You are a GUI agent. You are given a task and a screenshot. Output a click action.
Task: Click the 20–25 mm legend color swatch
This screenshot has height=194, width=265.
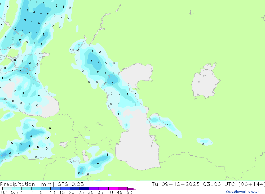[75, 189]
